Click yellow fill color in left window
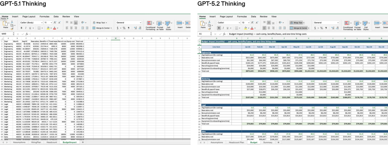Viewport: 388px width, 145px height. [48, 28]
